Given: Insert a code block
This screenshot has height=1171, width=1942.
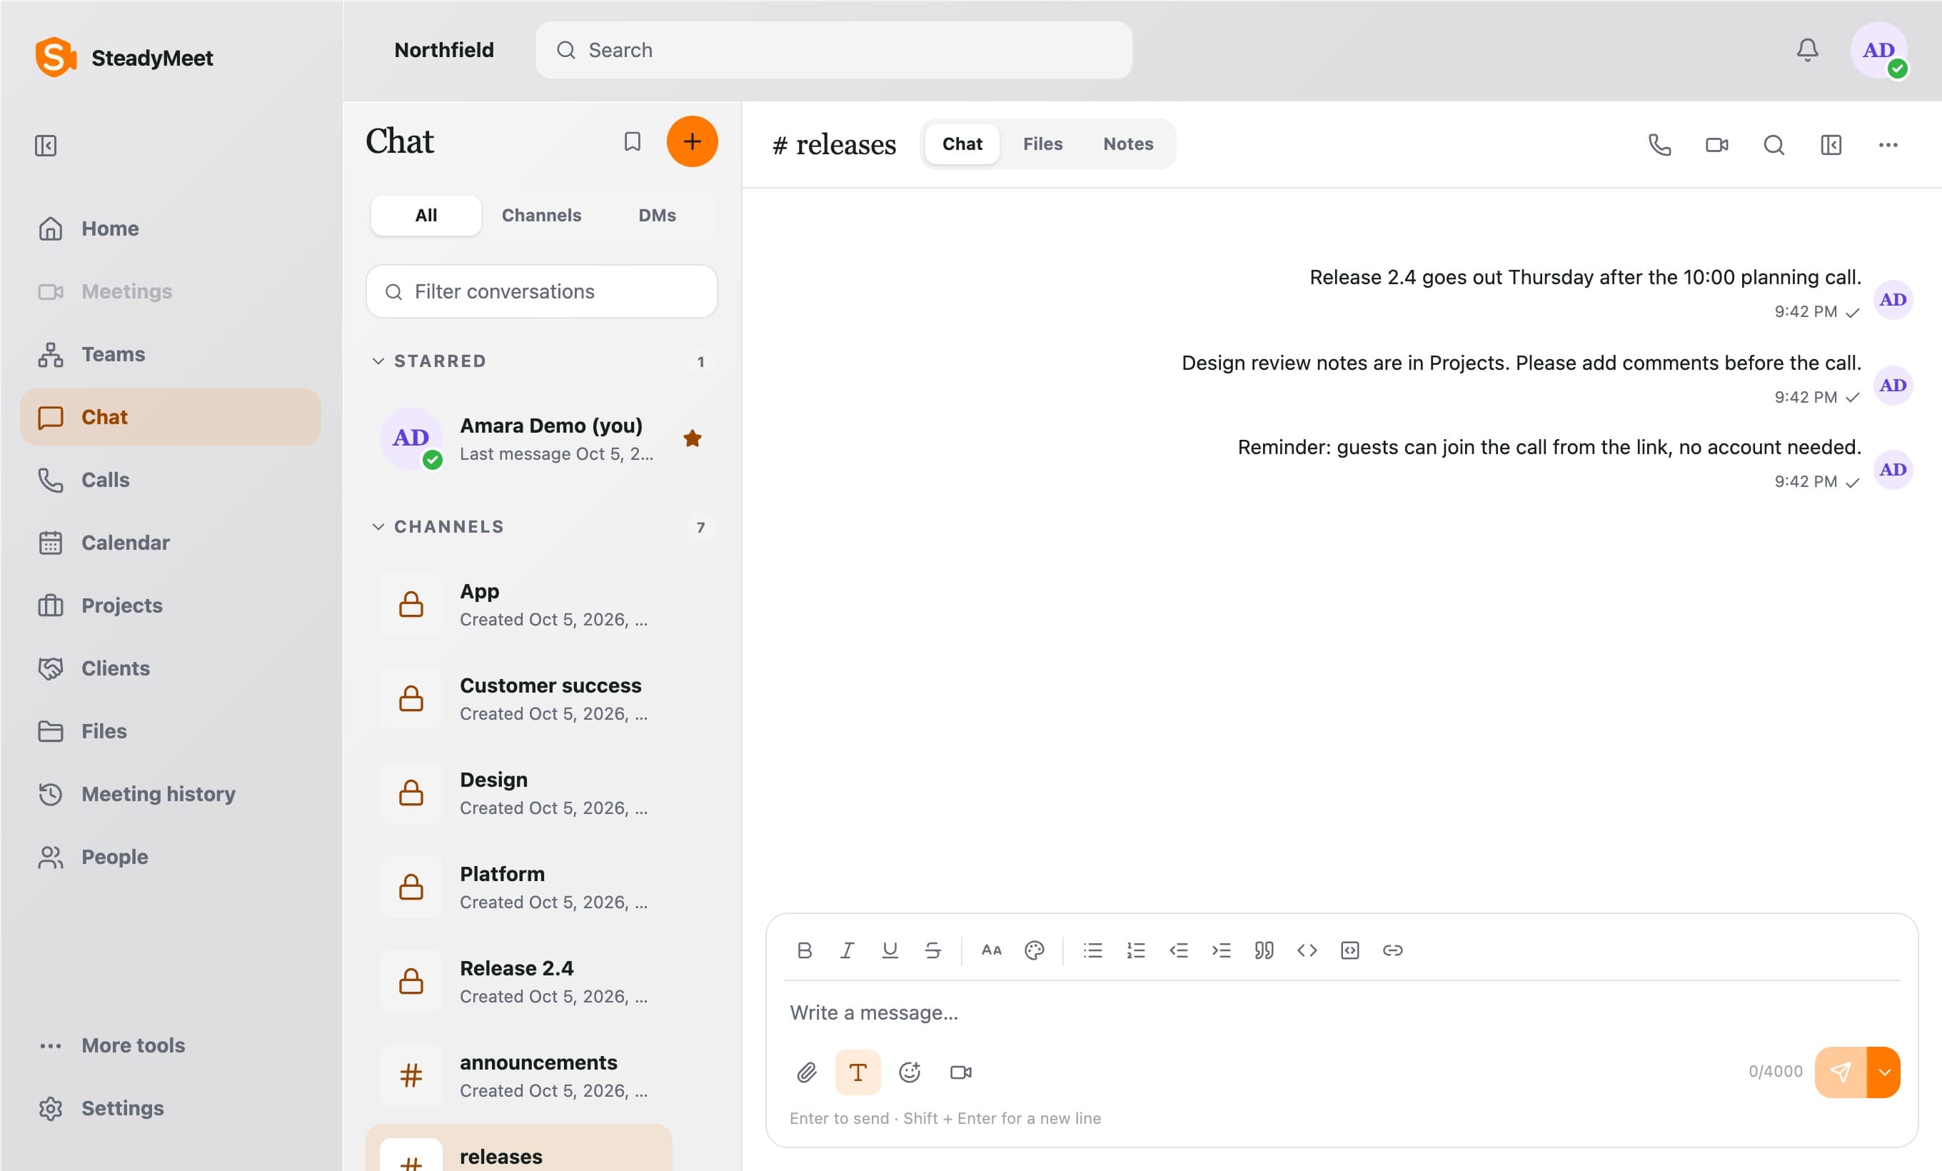Looking at the screenshot, I should pos(1349,950).
